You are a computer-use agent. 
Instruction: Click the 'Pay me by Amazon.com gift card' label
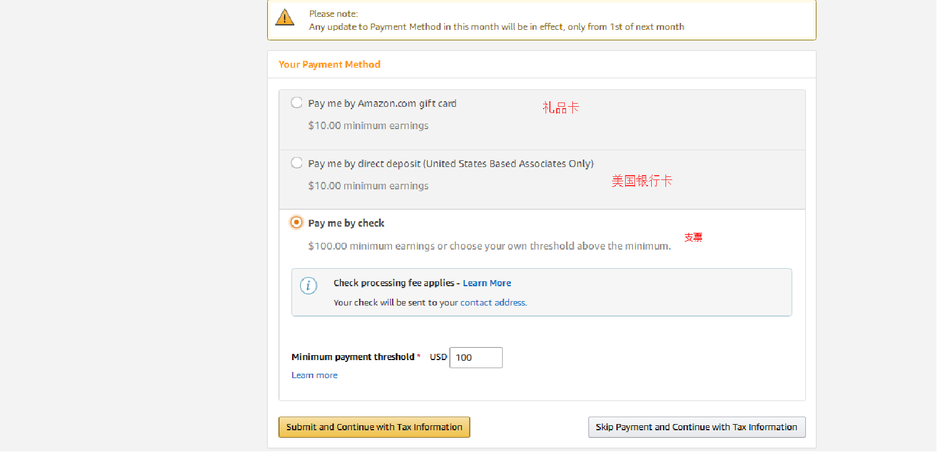(382, 104)
